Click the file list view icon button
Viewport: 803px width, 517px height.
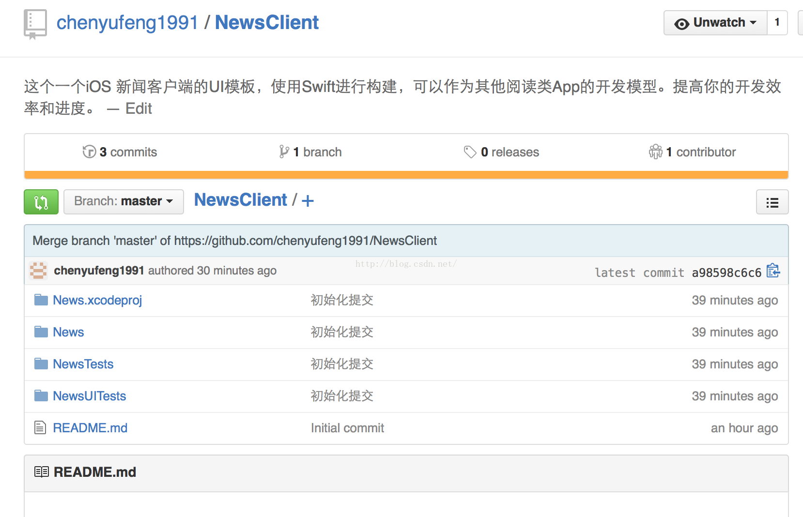coord(772,202)
